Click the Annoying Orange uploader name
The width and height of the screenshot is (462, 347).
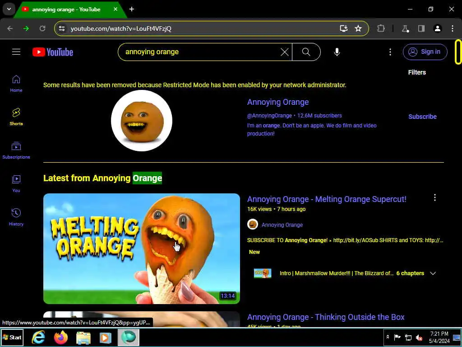282,225
